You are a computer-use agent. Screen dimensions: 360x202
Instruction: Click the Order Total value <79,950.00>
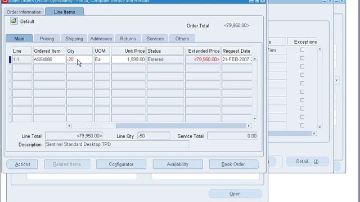click(x=236, y=25)
